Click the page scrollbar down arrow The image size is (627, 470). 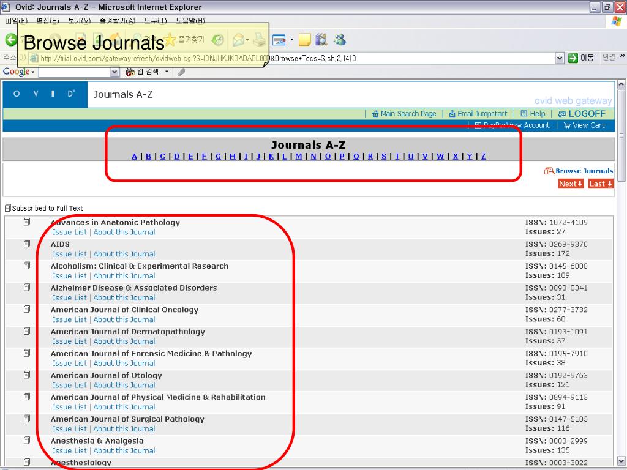point(621,461)
